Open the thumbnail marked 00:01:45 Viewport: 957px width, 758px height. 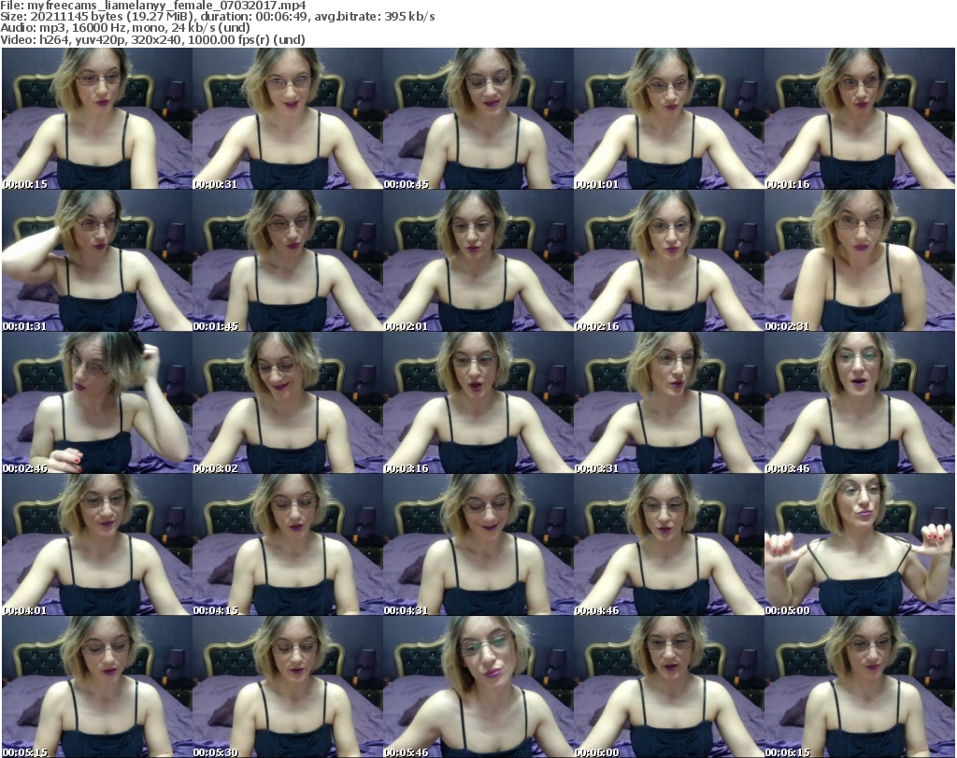[x=288, y=261]
